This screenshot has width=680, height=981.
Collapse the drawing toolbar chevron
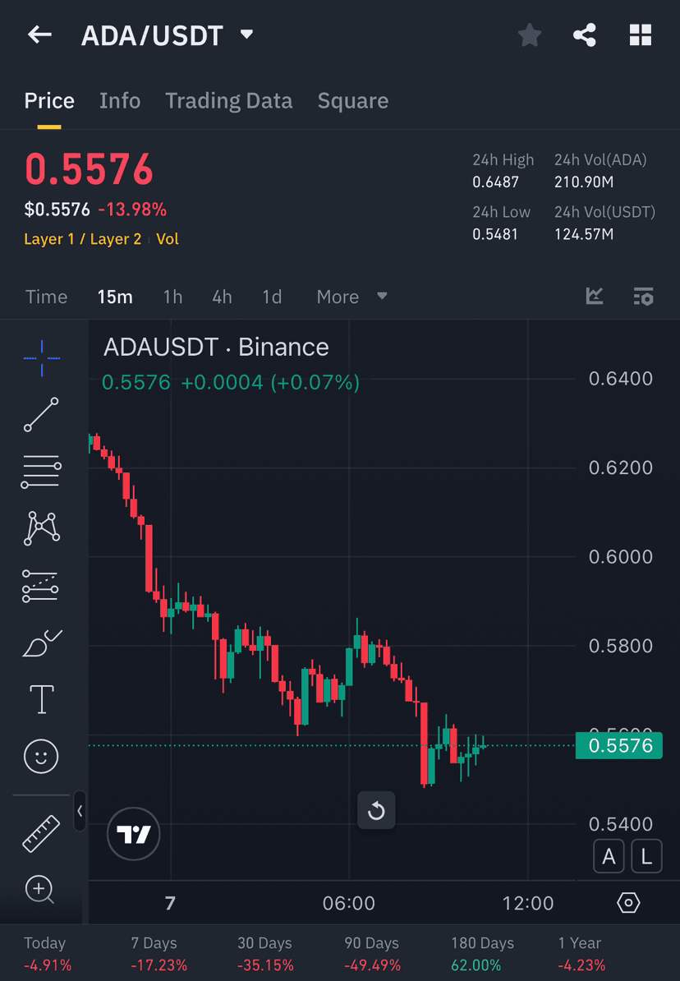[80, 811]
